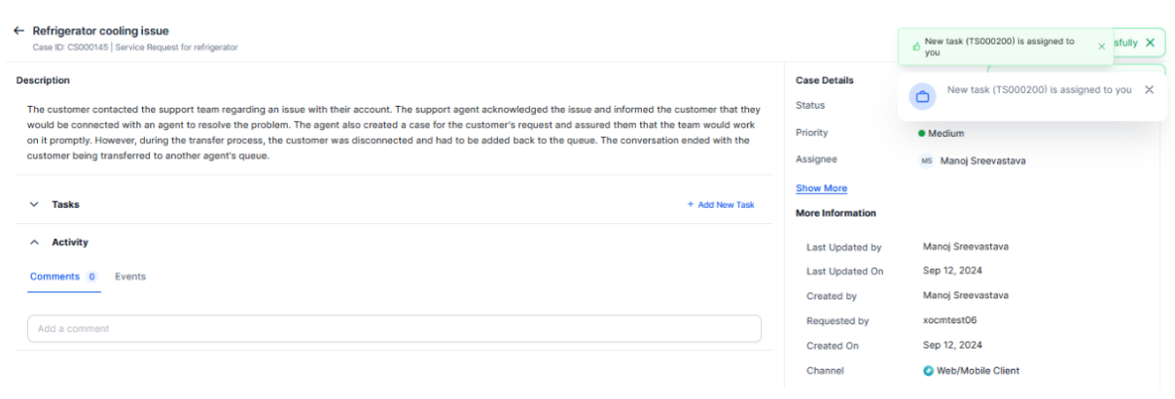
Task: Add New Task to the case
Action: pyautogui.click(x=726, y=205)
